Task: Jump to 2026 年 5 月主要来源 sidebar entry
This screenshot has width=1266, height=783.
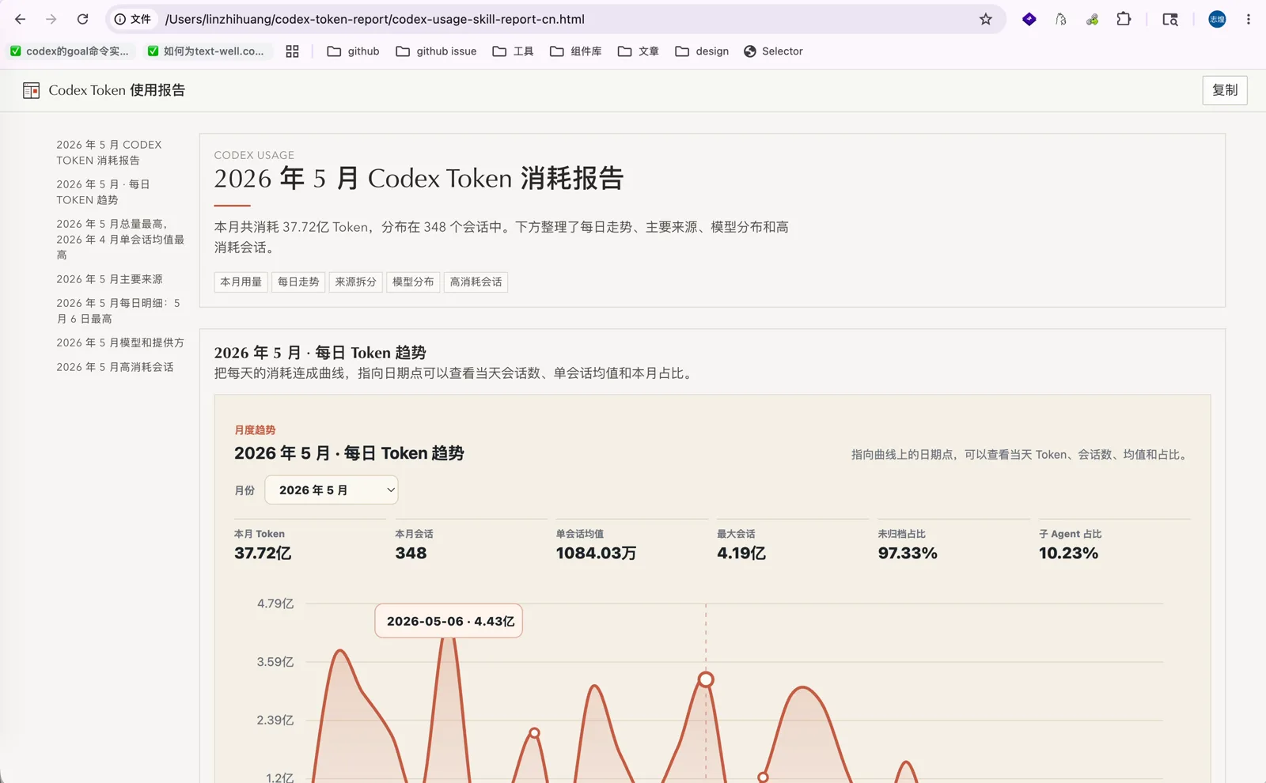Action: 109,279
